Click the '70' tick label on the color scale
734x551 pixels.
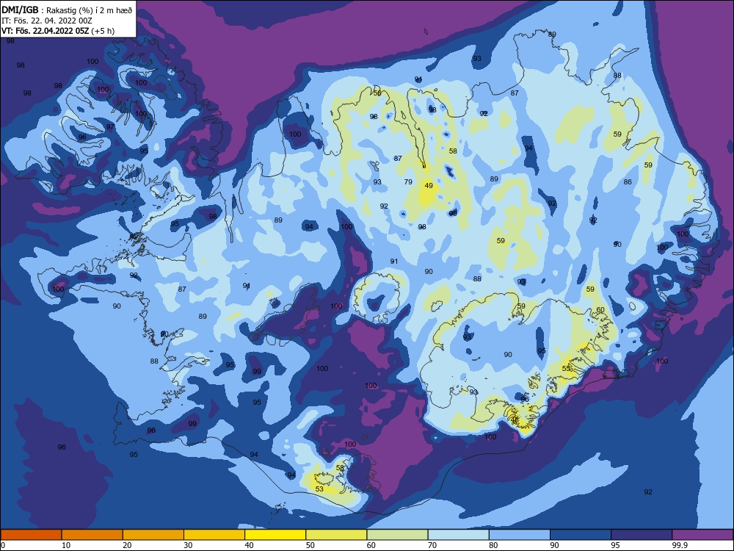coord(432,545)
